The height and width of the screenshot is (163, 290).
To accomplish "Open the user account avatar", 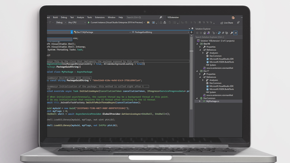I will 233,18.
